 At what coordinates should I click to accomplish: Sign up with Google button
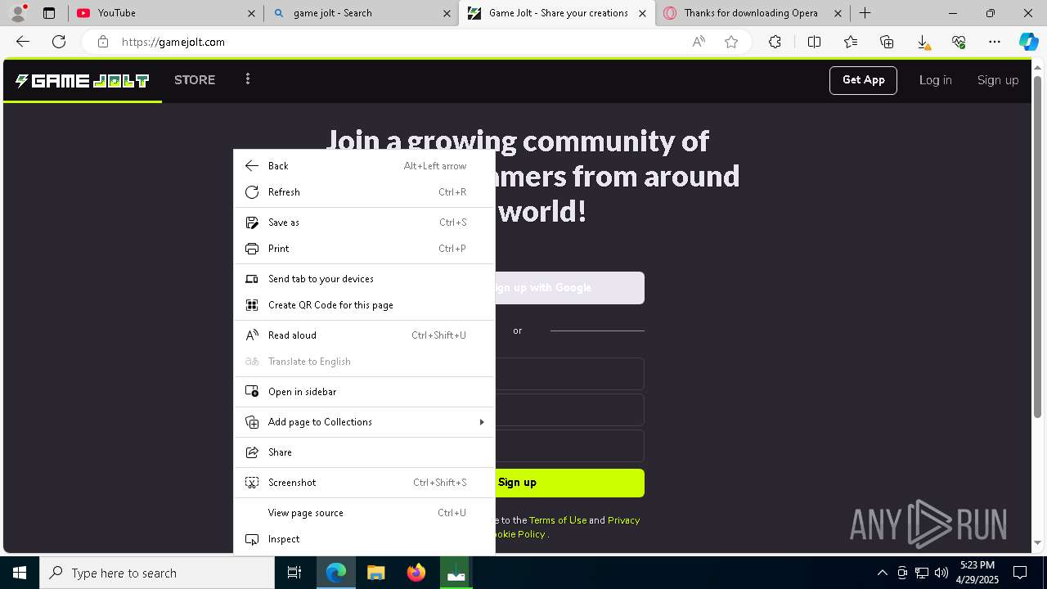coord(569,288)
